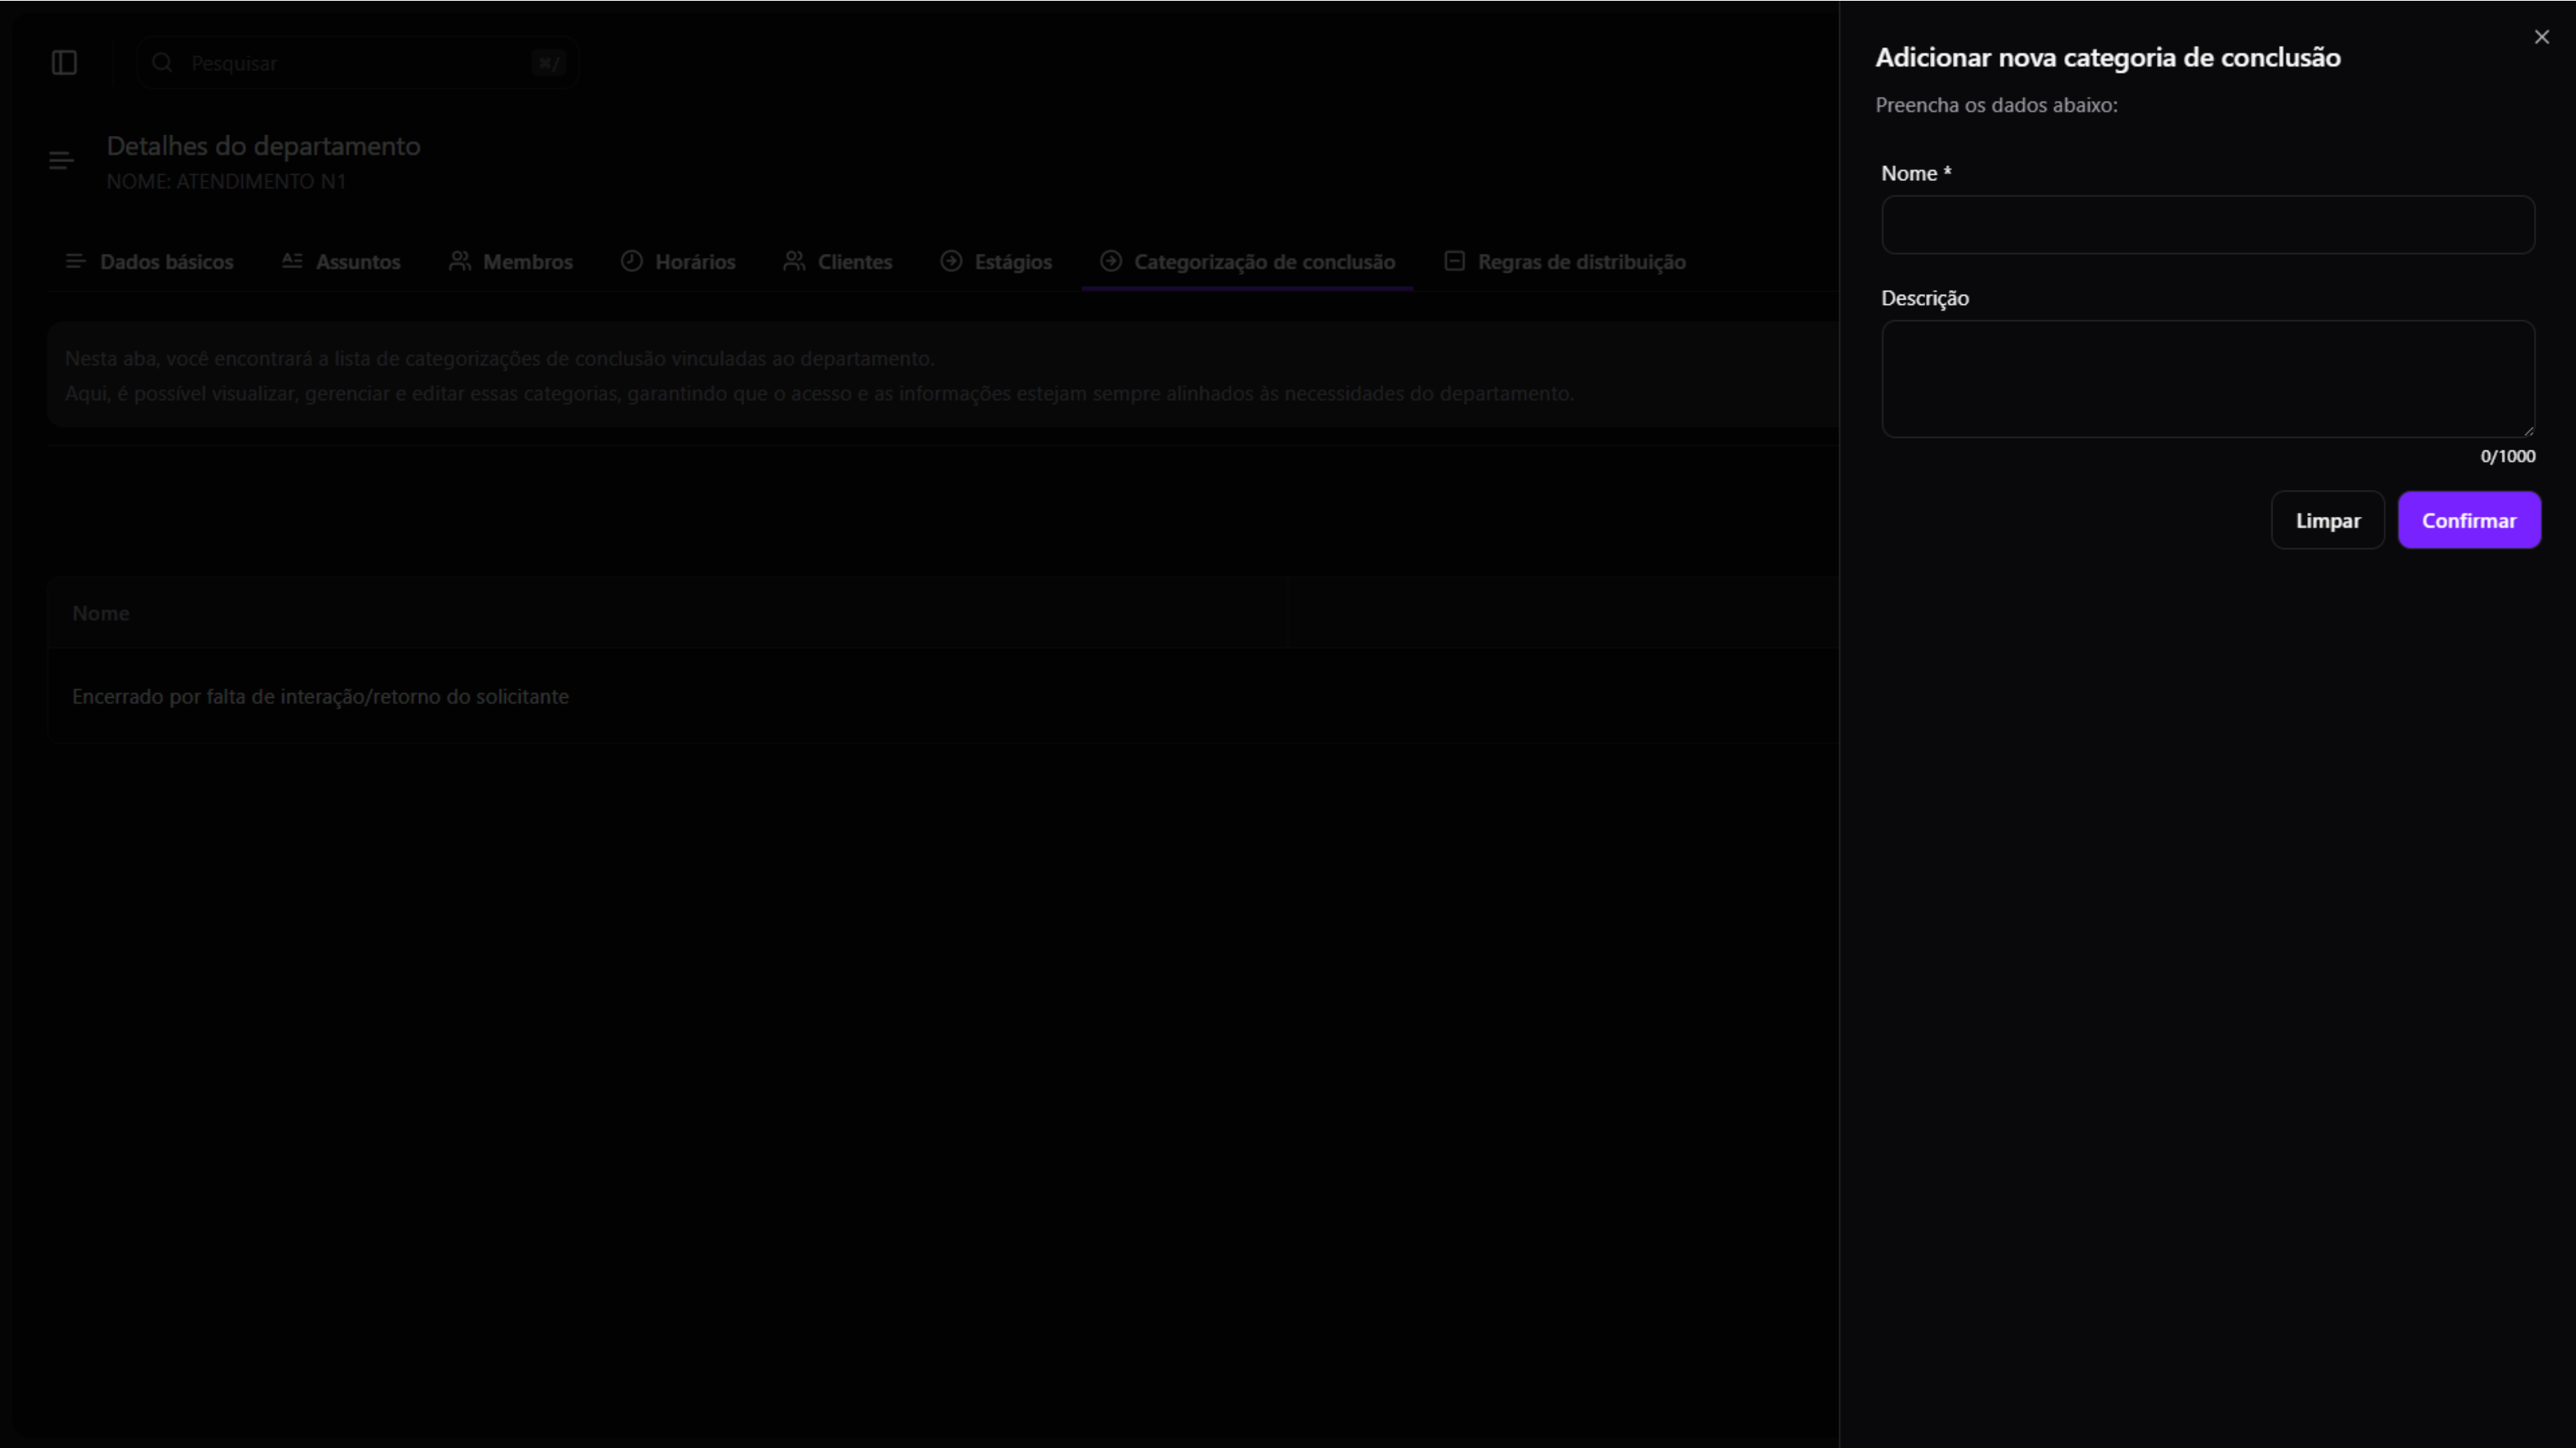Select the Encerrado por falta de interação row
Viewport: 2576px width, 1448px height.
coord(320,696)
